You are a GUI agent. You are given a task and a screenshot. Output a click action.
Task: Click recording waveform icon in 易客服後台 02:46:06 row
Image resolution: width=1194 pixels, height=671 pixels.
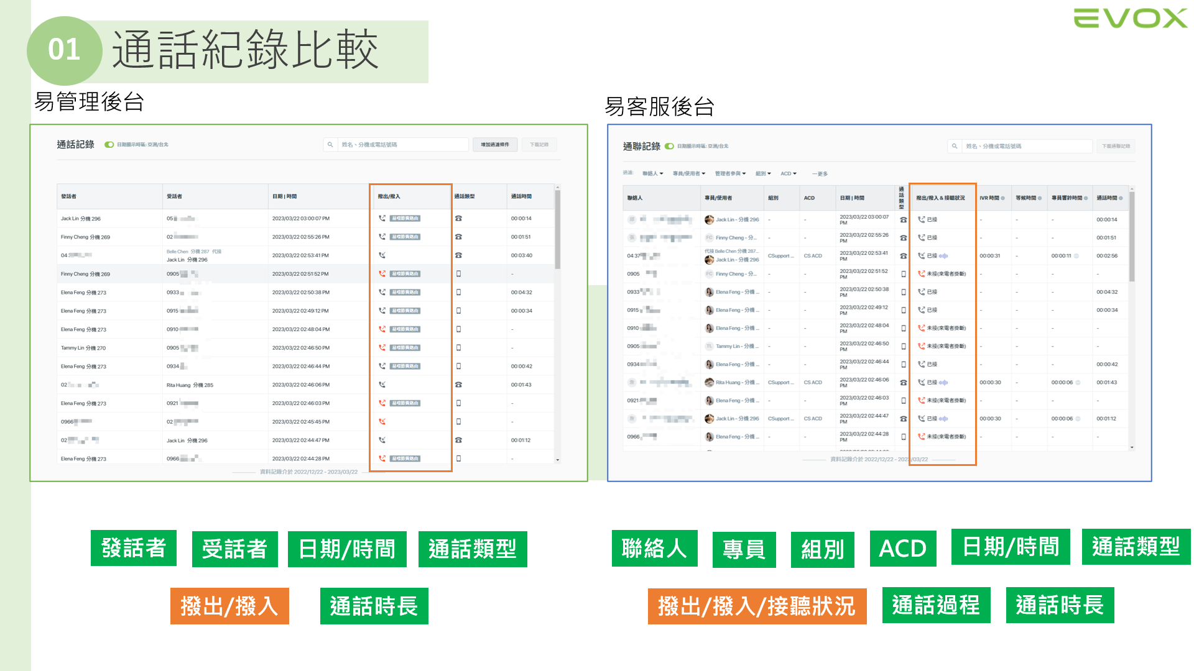coord(943,383)
